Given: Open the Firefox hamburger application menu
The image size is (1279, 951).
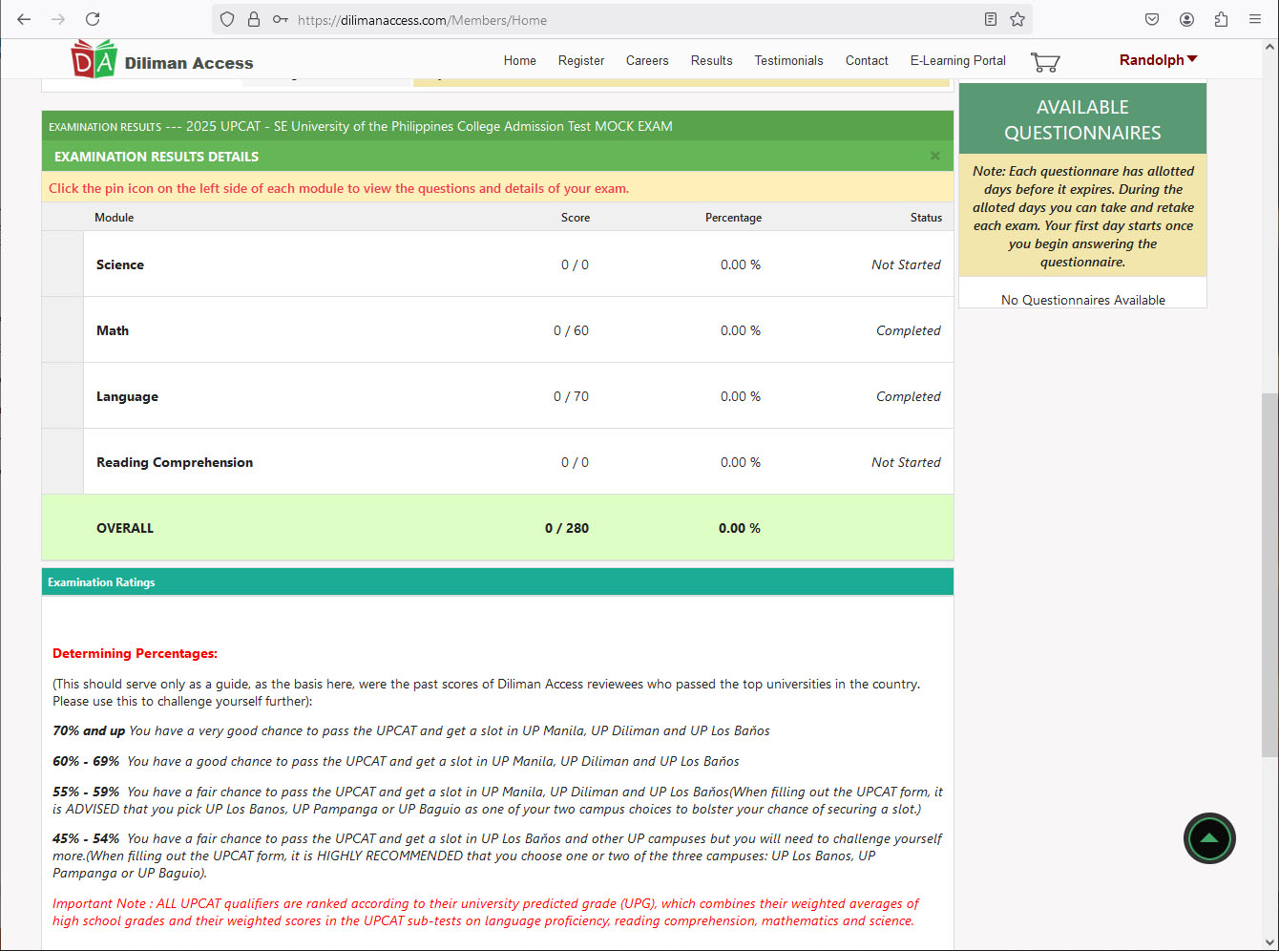Looking at the screenshot, I should pyautogui.click(x=1255, y=19).
